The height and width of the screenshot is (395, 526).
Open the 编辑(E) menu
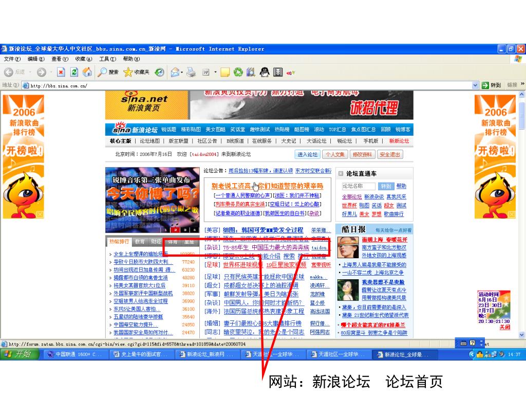36,59
